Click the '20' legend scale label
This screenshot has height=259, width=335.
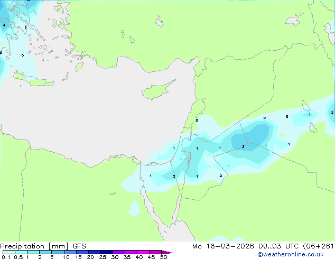pos(90,257)
